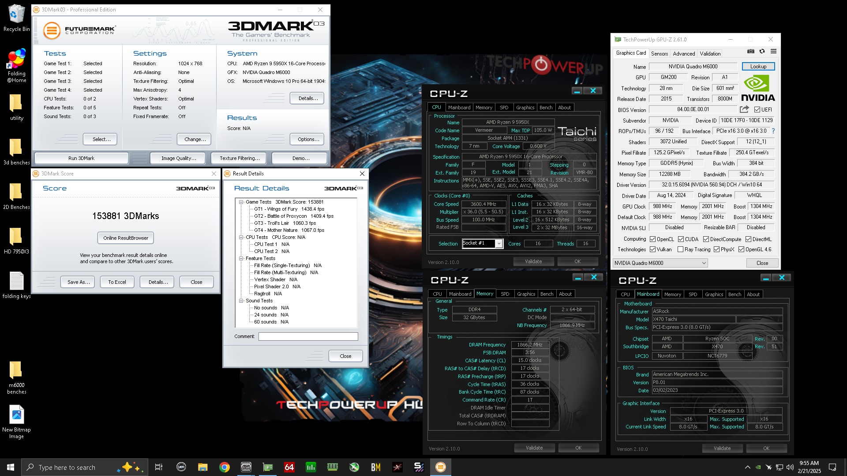Toggle the PhysX checkbox
The image size is (847, 476).
click(716, 249)
